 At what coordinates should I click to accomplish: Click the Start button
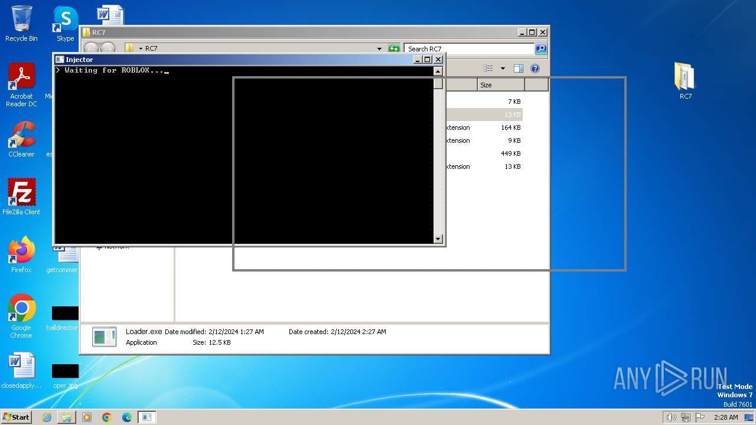(16, 417)
